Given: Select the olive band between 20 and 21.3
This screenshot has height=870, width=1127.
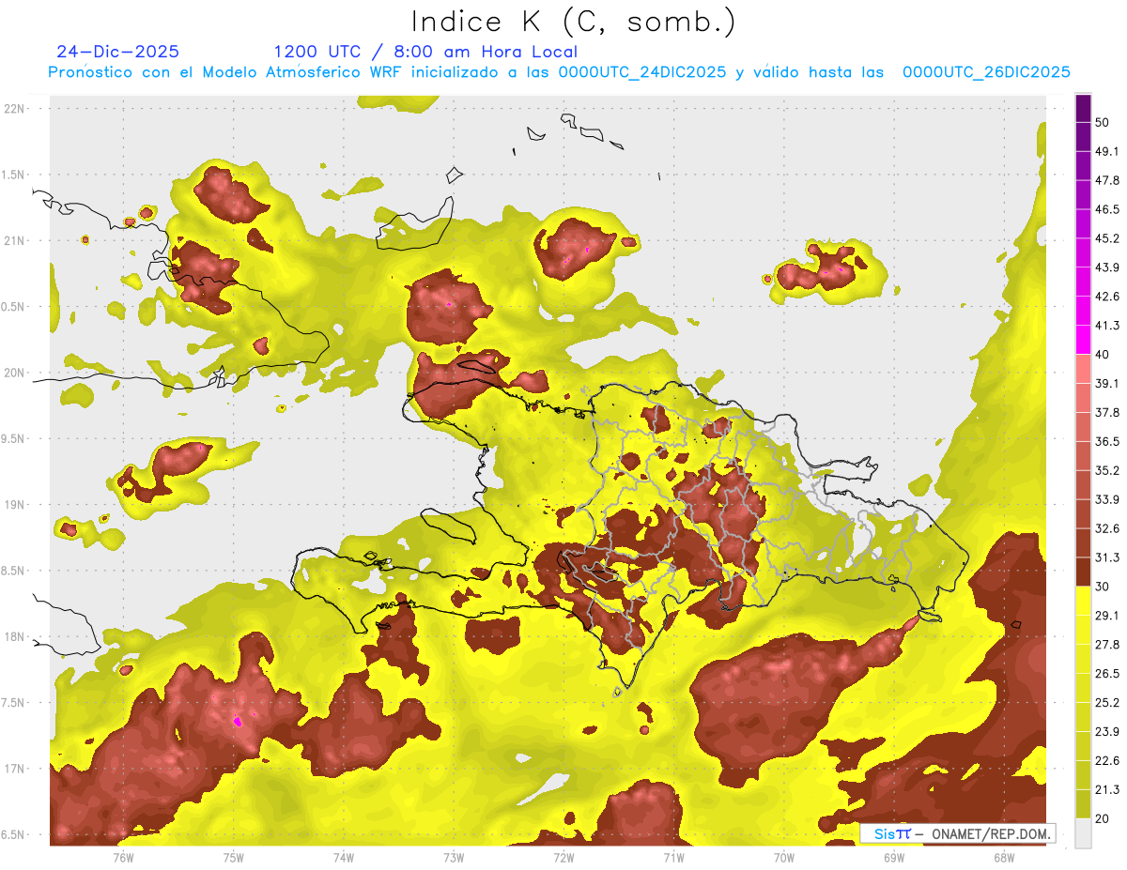Looking at the screenshot, I should pos(1083,803).
